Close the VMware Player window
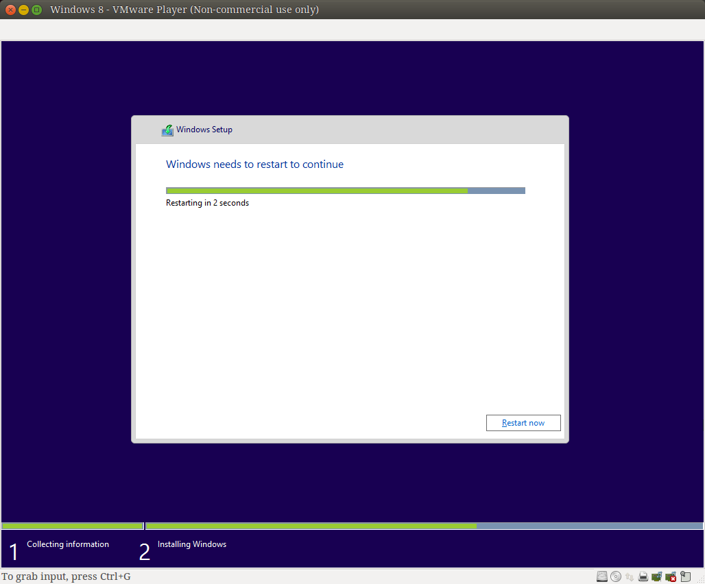The width and height of the screenshot is (705, 584). 10,10
